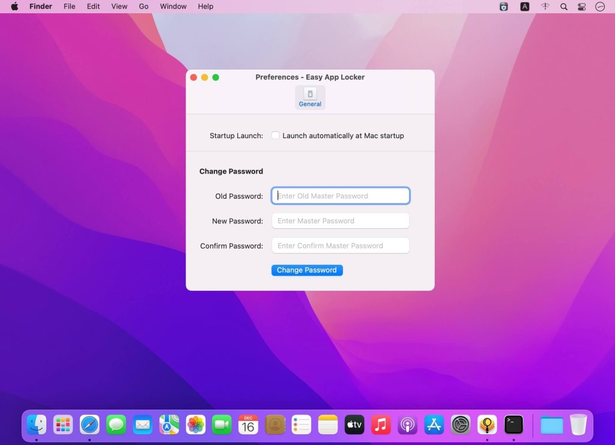Viewport: 615px width, 445px height.
Task: Open the Go menu
Action: click(144, 7)
